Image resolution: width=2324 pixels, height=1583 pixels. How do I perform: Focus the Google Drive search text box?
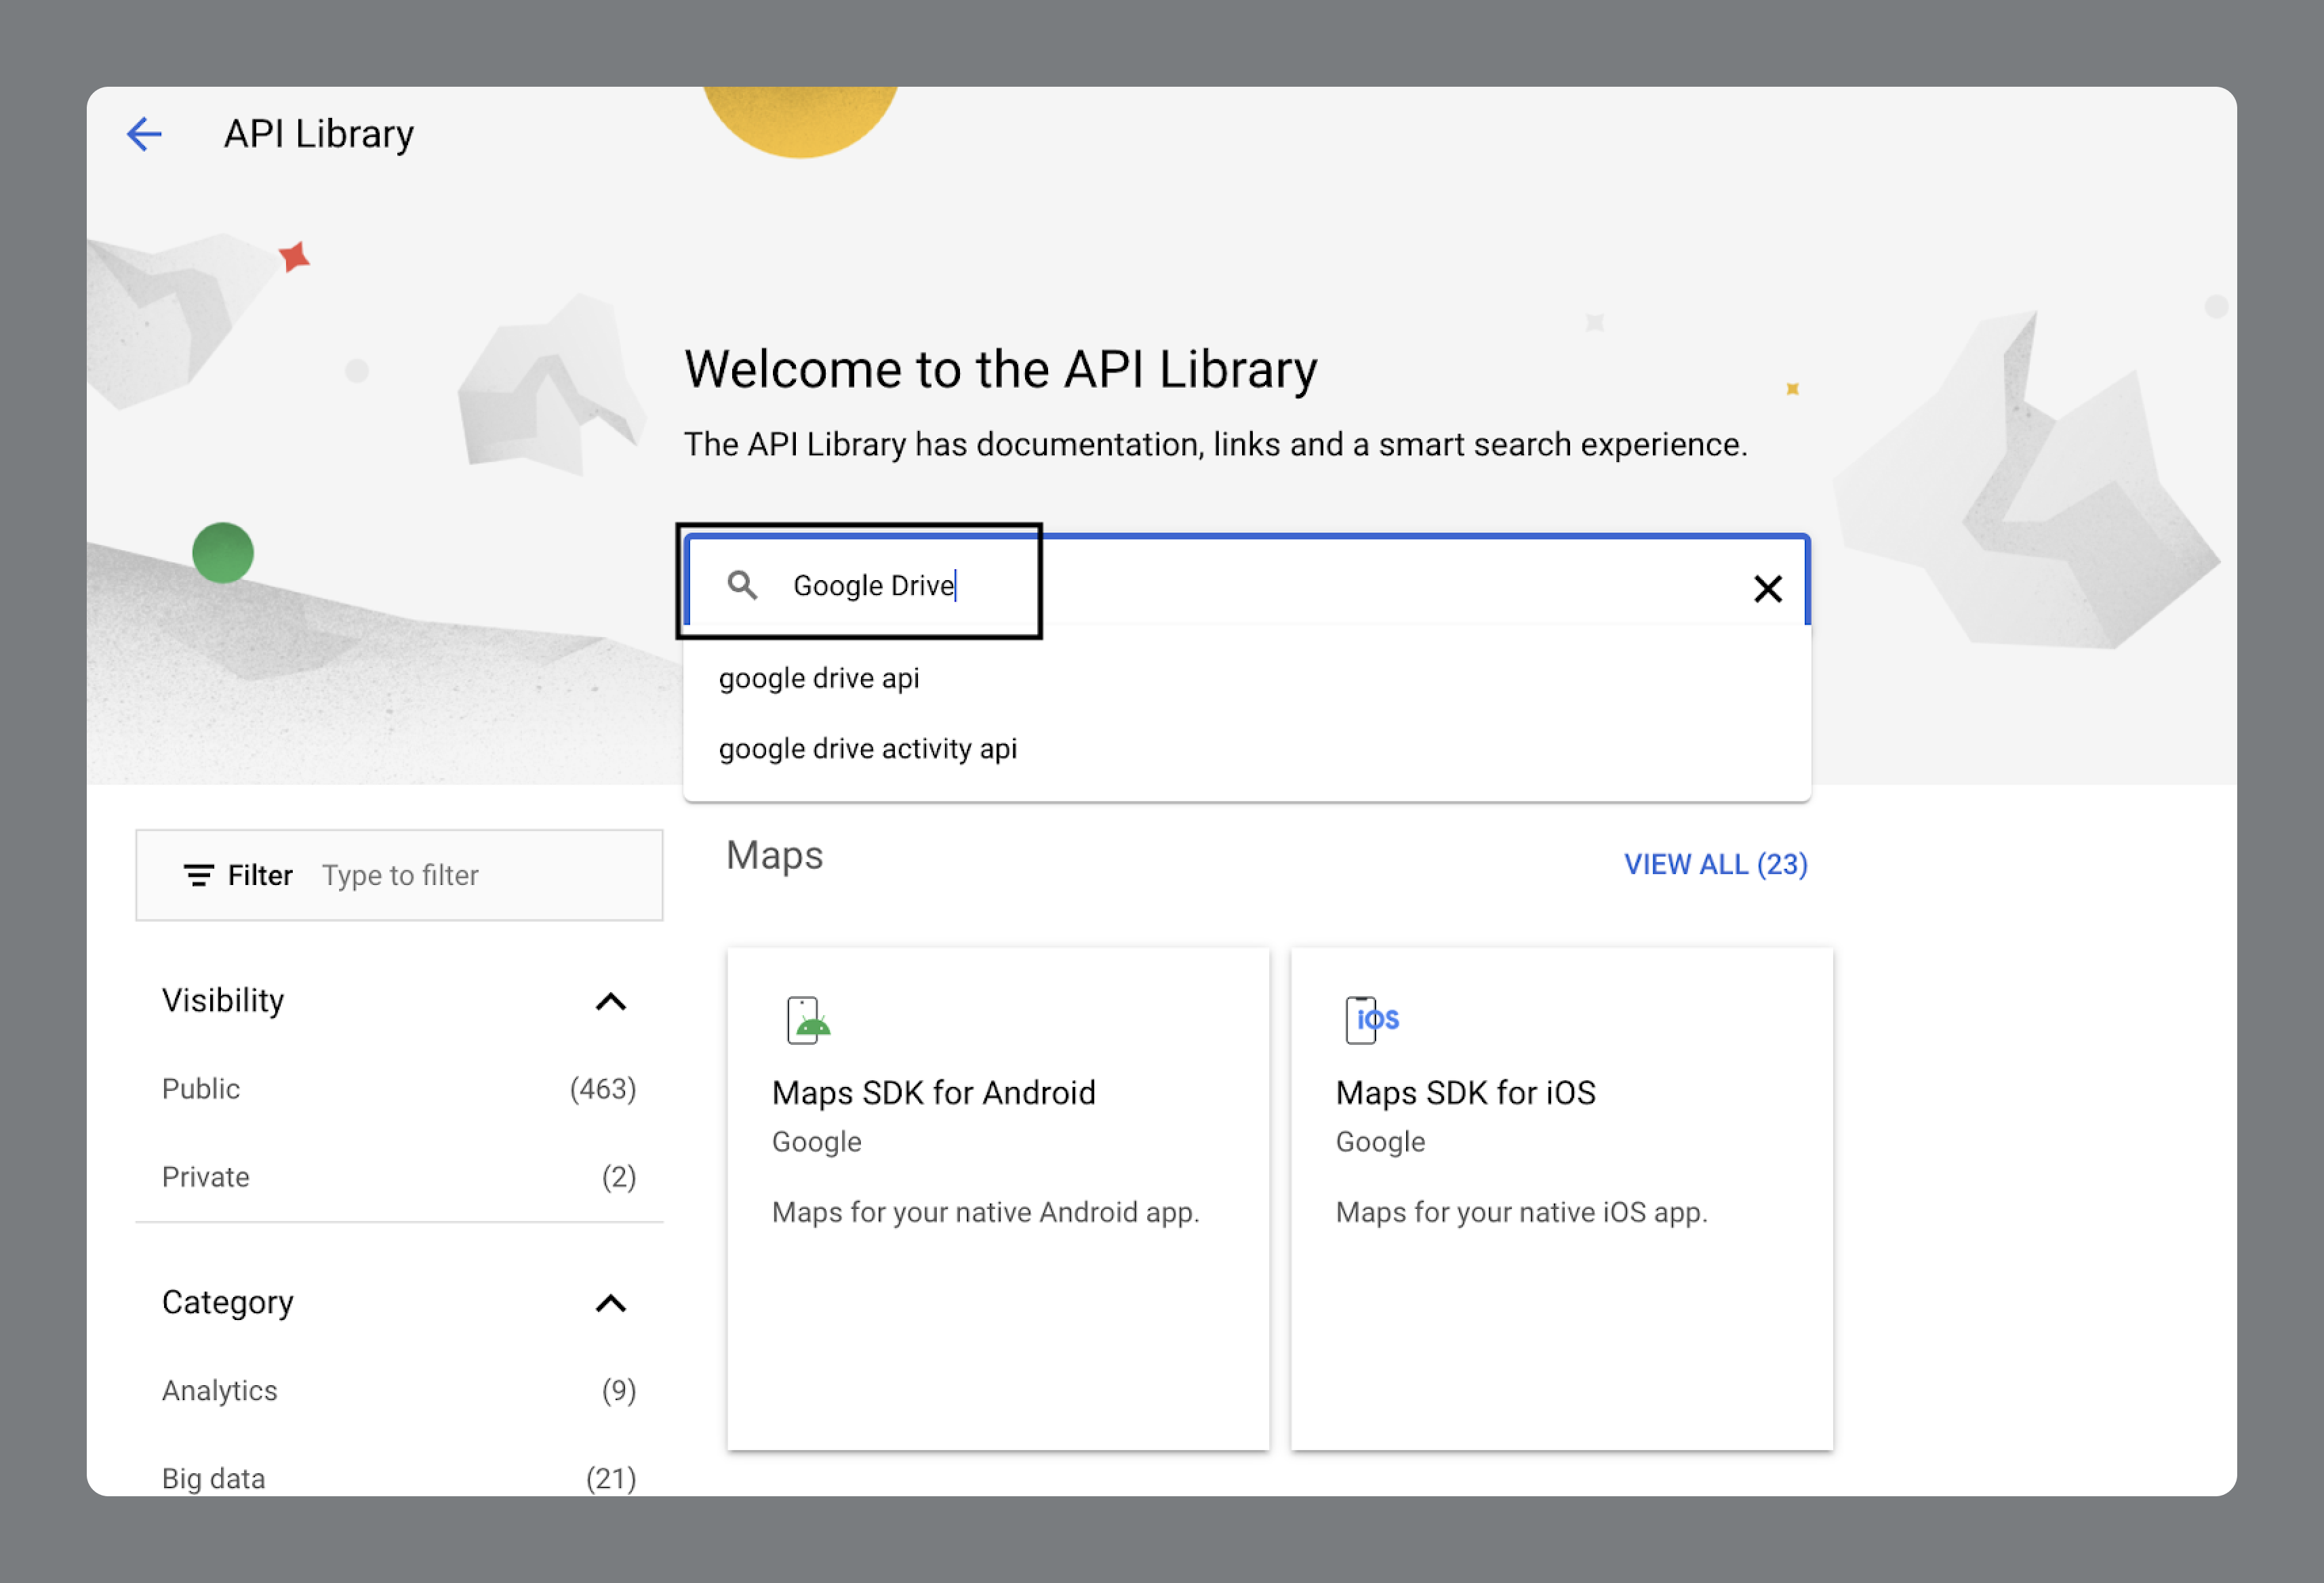(1250, 585)
